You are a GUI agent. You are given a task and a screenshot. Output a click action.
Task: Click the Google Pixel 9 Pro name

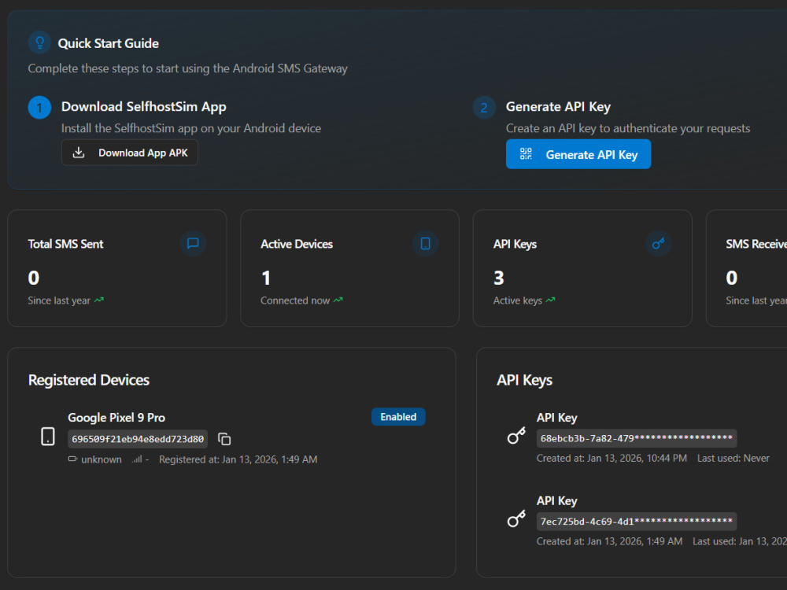tap(116, 418)
